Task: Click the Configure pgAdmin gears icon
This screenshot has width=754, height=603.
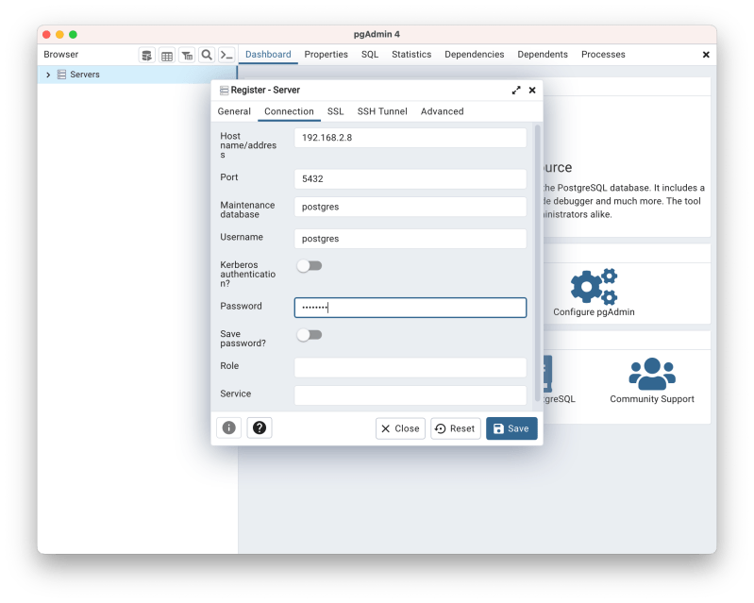Action: pos(594,287)
